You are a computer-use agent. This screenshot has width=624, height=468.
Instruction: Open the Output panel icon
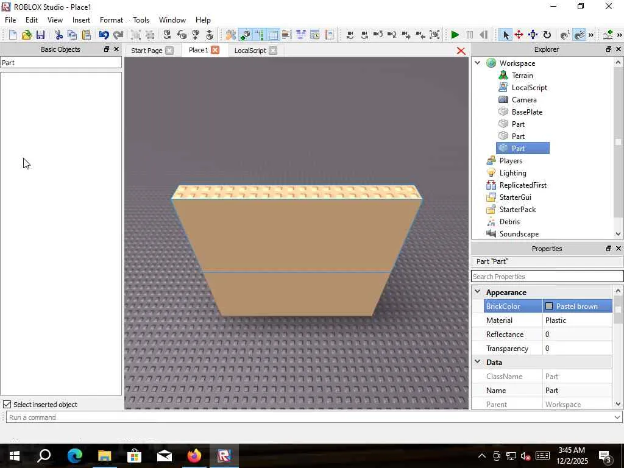(x=286, y=35)
